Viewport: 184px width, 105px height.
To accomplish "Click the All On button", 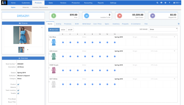I will click(x=63, y=30).
